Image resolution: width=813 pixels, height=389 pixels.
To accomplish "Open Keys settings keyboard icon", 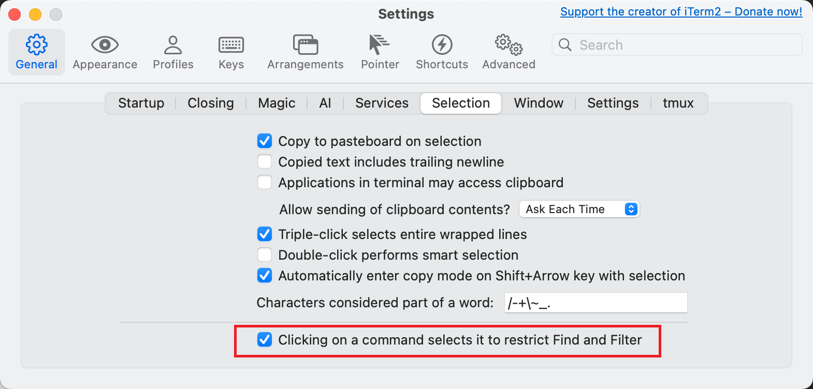I will [231, 45].
